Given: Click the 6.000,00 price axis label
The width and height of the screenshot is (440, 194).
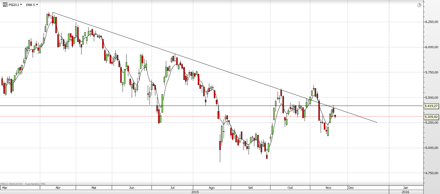Looking at the screenshot, I should pos(432,47).
